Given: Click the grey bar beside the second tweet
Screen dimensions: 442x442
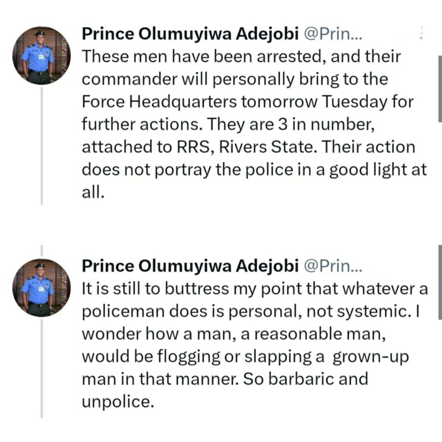Looking at the screenshot, I should 440,282.
